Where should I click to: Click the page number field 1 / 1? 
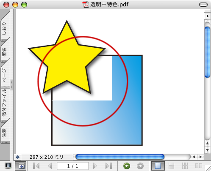72,166
